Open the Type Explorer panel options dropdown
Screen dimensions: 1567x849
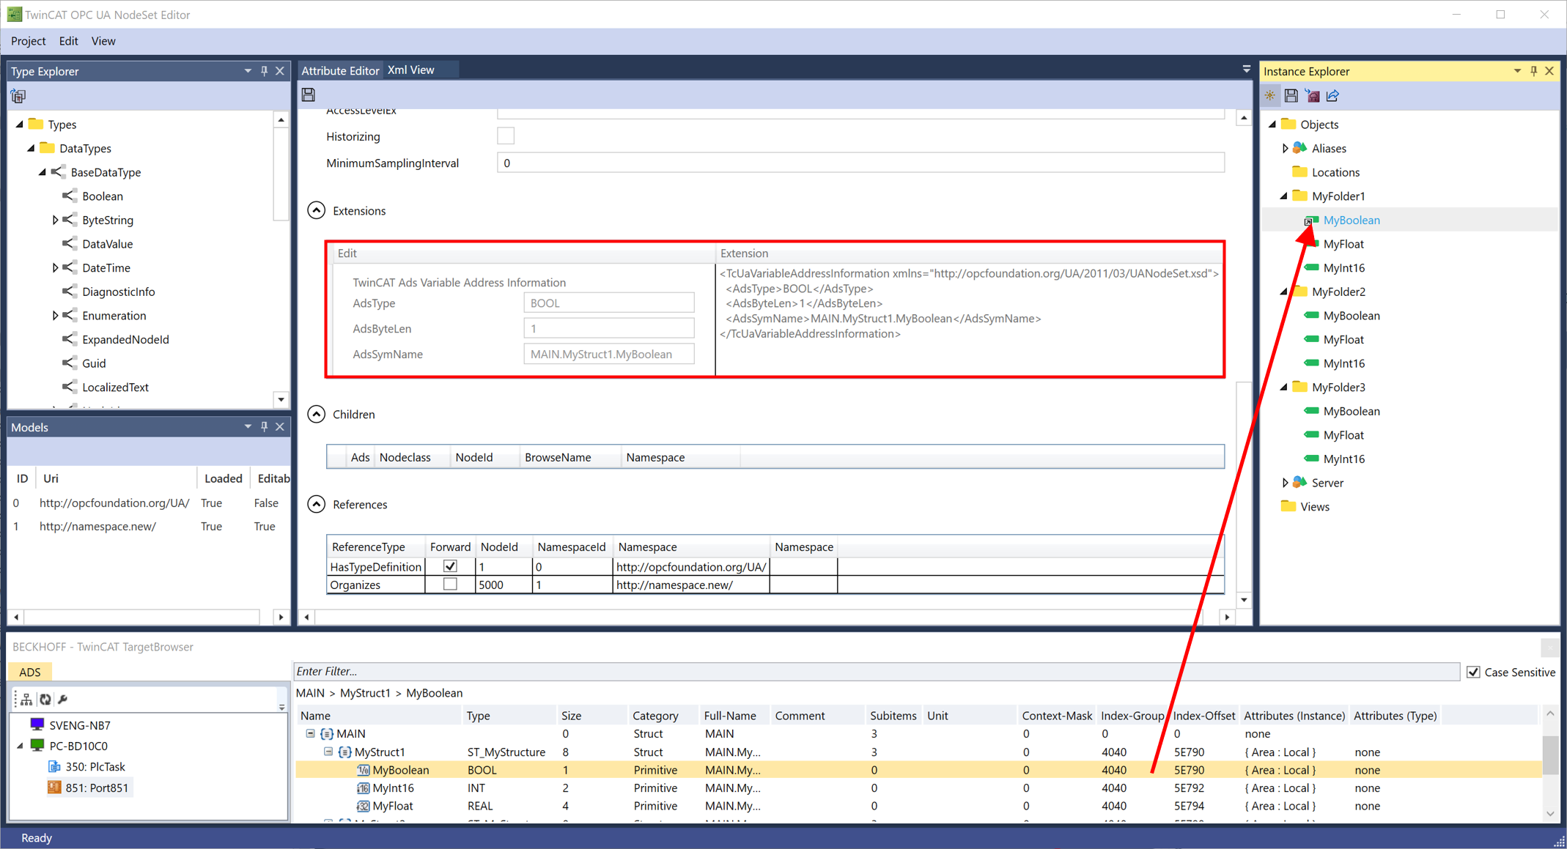[x=248, y=71]
